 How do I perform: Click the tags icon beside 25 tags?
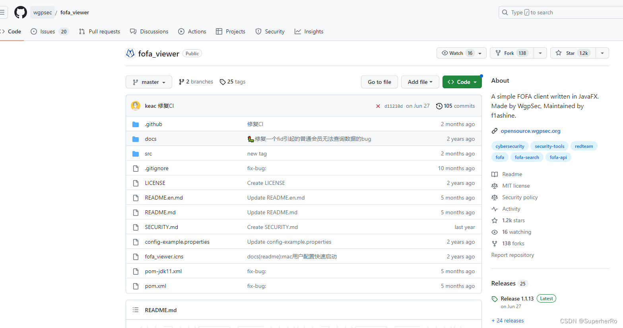[x=223, y=82]
